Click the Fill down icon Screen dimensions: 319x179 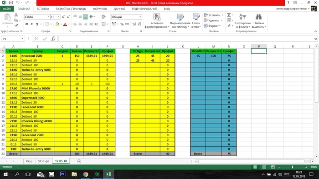229,20
